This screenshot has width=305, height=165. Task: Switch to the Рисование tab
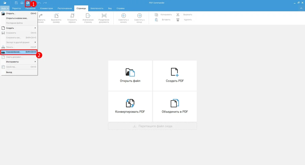click(x=30, y=8)
